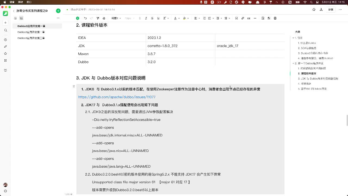
Task: Open the superscript/subscript text options dropdown
Action: click(x=166, y=18)
